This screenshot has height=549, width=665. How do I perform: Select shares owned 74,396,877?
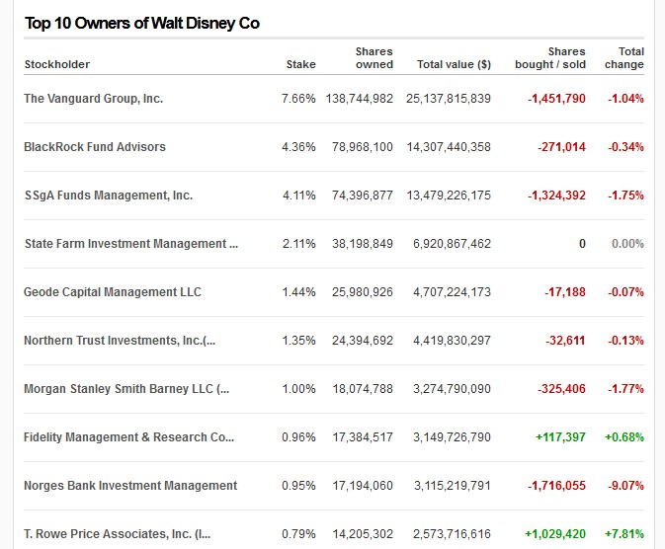click(363, 195)
